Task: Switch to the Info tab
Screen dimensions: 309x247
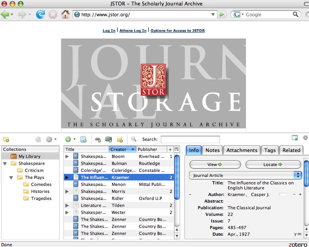Action: [x=194, y=150]
